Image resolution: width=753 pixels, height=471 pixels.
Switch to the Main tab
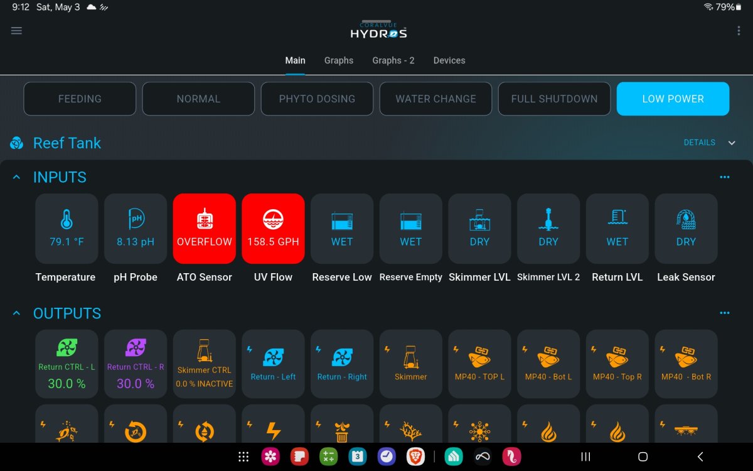(295, 61)
